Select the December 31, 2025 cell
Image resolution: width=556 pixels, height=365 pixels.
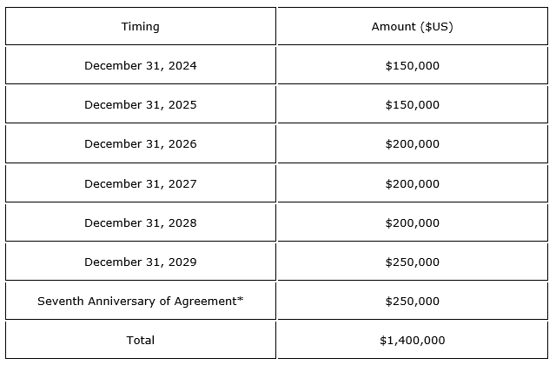pos(141,104)
